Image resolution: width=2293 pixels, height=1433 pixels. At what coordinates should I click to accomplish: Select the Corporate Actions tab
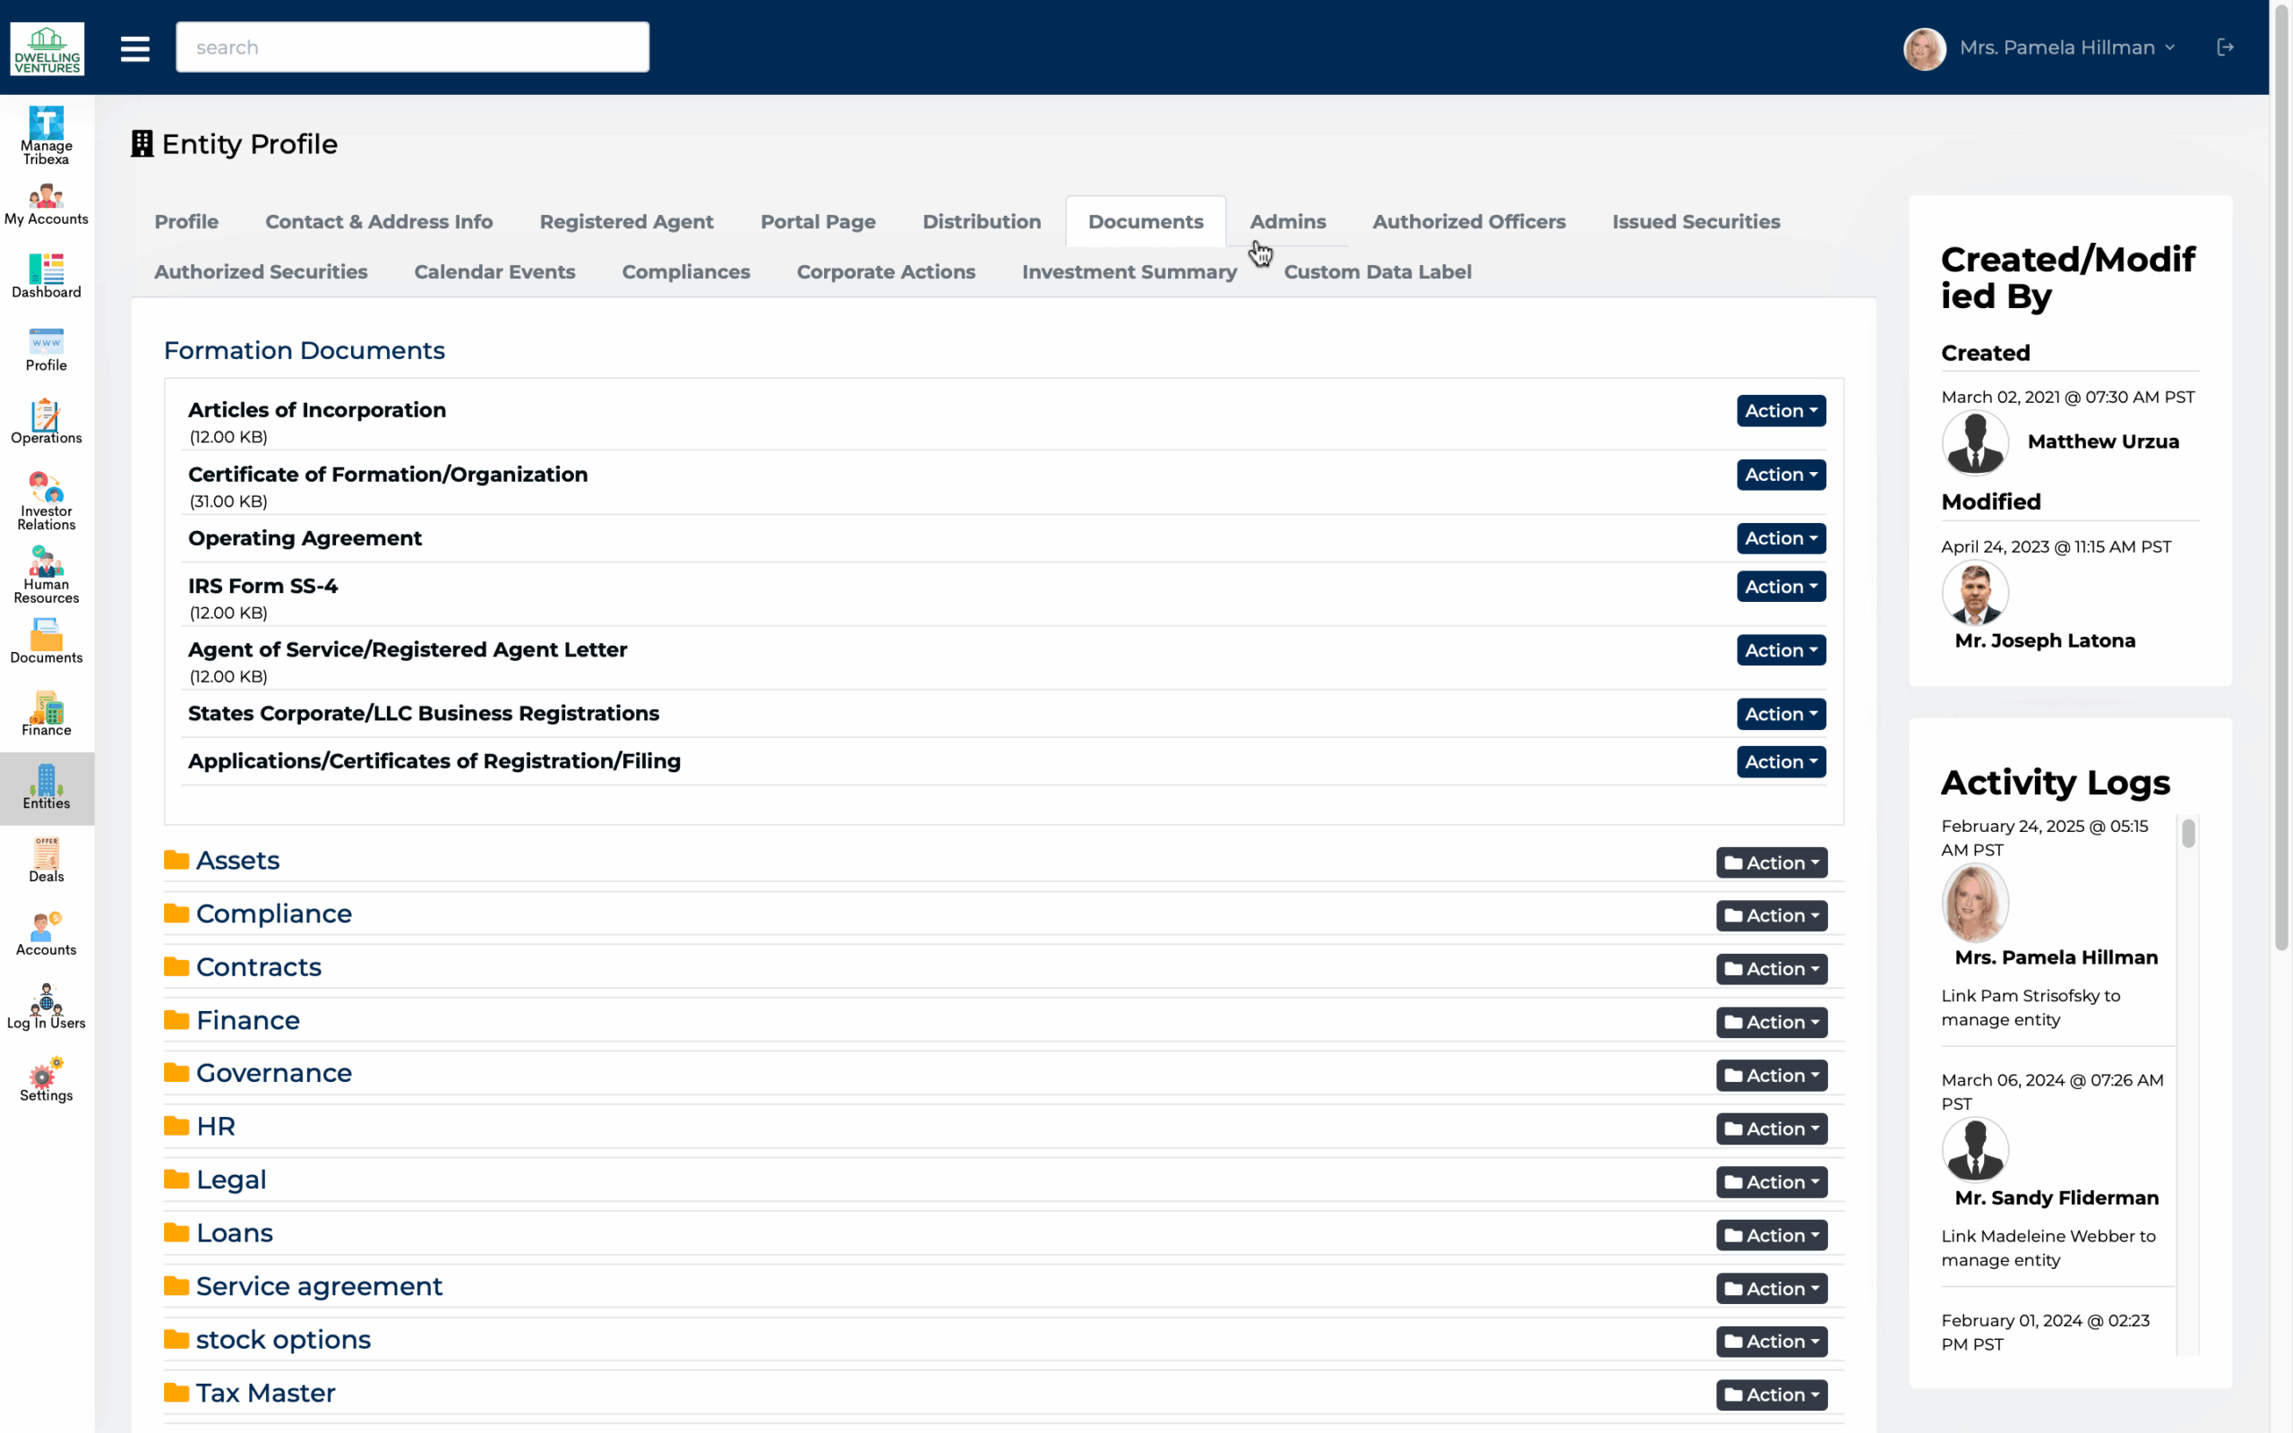tap(885, 272)
